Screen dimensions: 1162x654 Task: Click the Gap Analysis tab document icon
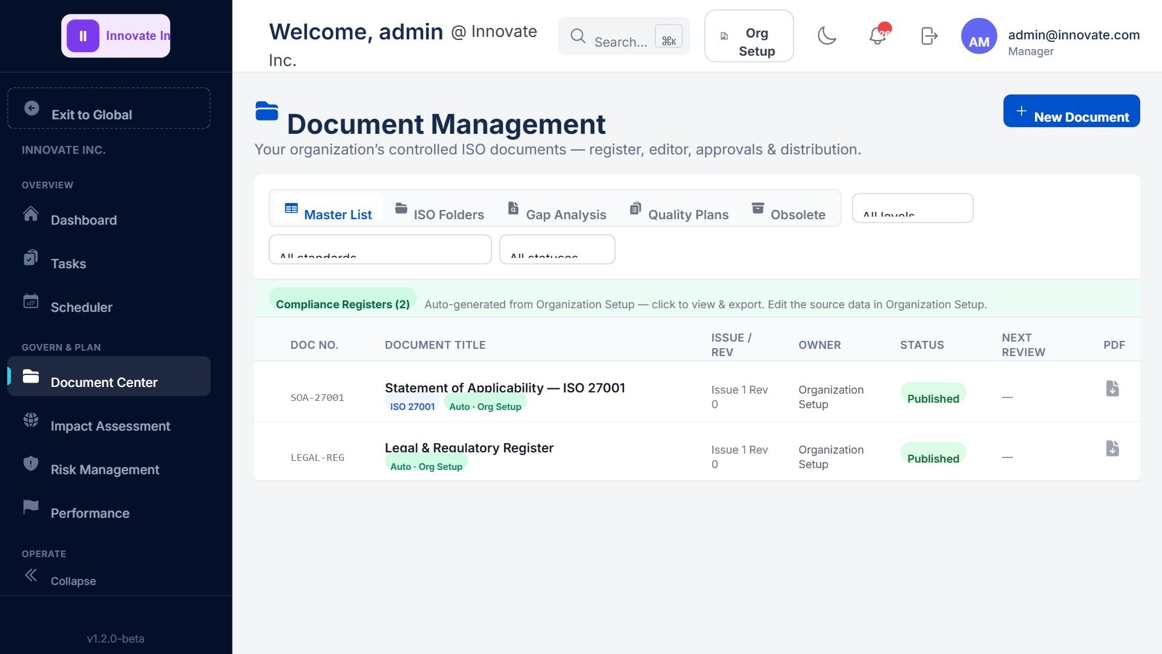point(513,208)
